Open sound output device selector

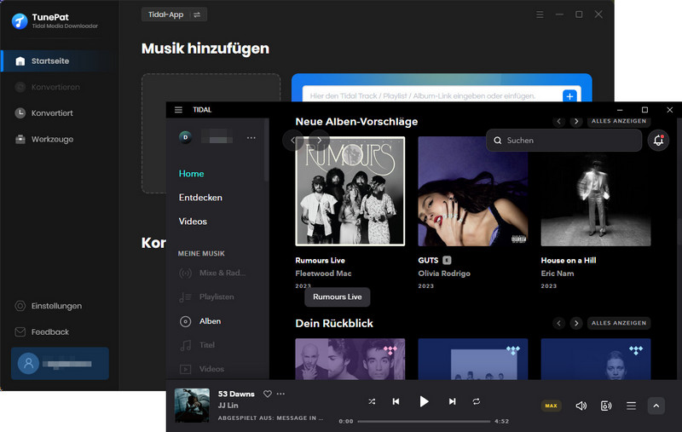click(x=606, y=406)
